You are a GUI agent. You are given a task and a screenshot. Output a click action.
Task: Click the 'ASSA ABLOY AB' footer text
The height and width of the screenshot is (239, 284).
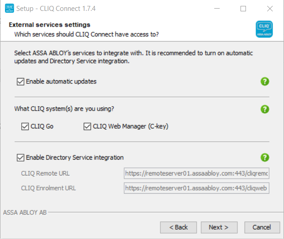[25, 212]
